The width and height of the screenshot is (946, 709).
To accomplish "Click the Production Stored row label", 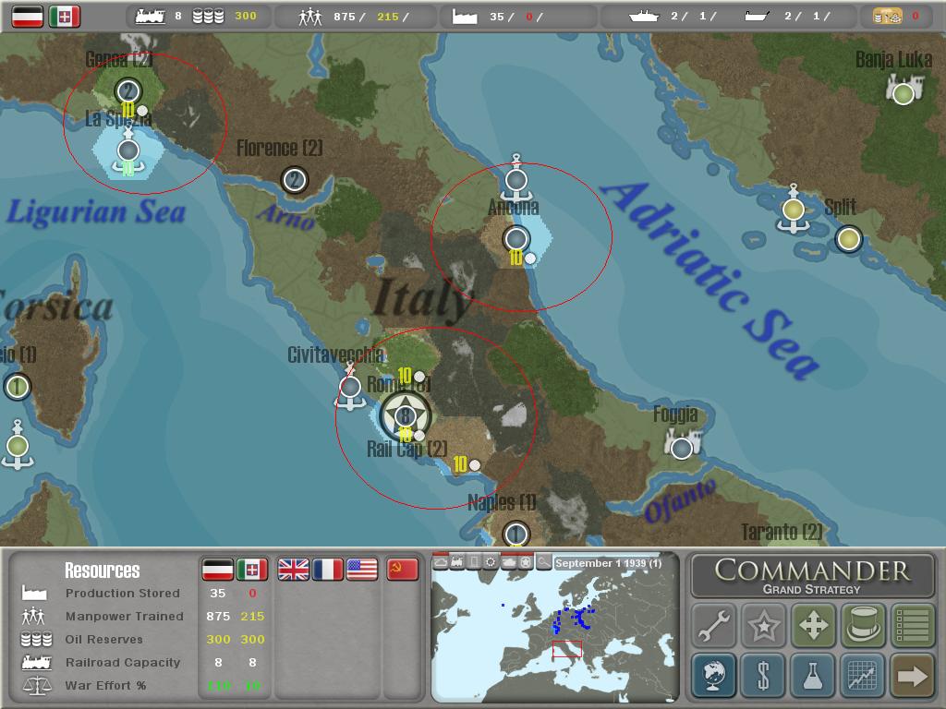I will tap(123, 593).
